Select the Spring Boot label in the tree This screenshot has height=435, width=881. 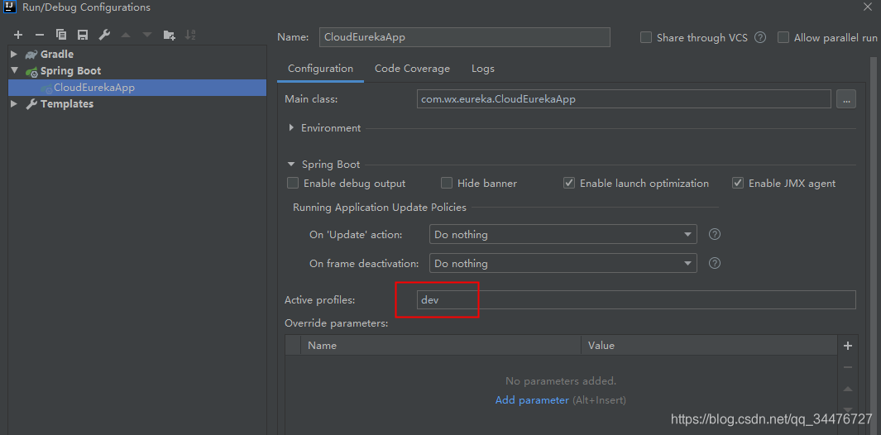[x=71, y=71]
